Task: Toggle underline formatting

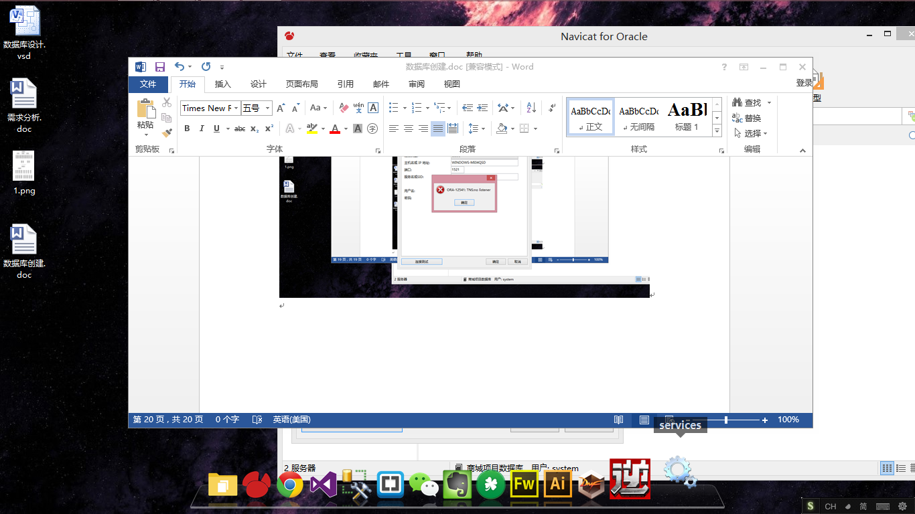Action: 216,128
